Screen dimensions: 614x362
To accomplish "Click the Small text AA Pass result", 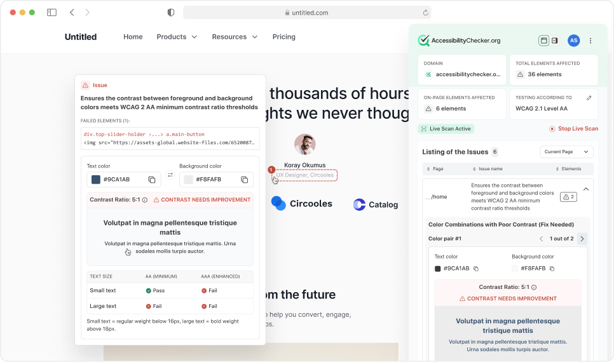I will pos(155,290).
